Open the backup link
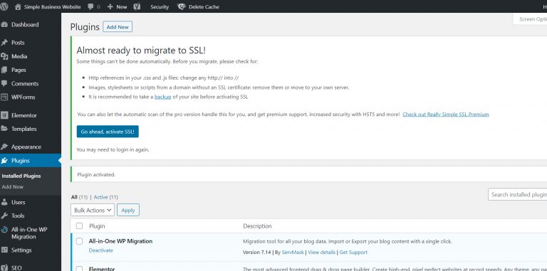Image resolution: width=547 pixels, height=271 pixels. click(163, 97)
